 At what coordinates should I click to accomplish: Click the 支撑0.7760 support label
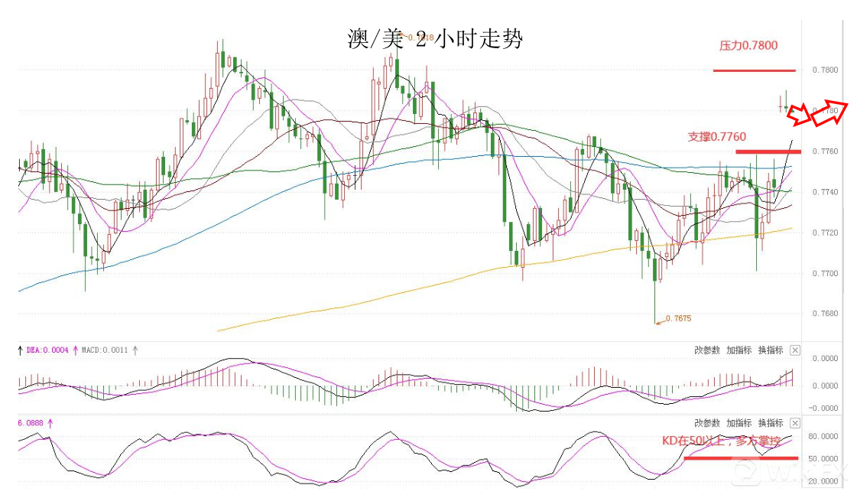pos(716,137)
